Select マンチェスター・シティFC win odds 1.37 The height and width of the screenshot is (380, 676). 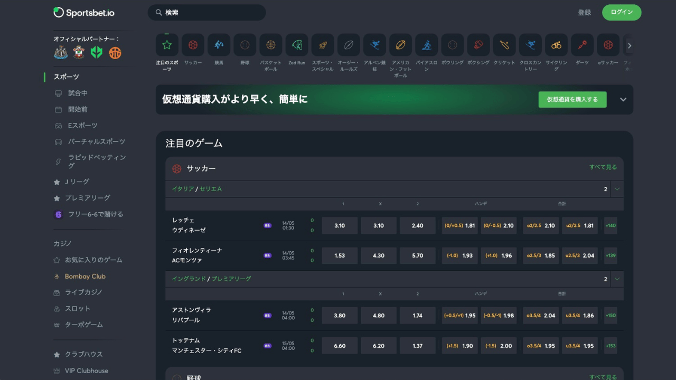[417, 346]
